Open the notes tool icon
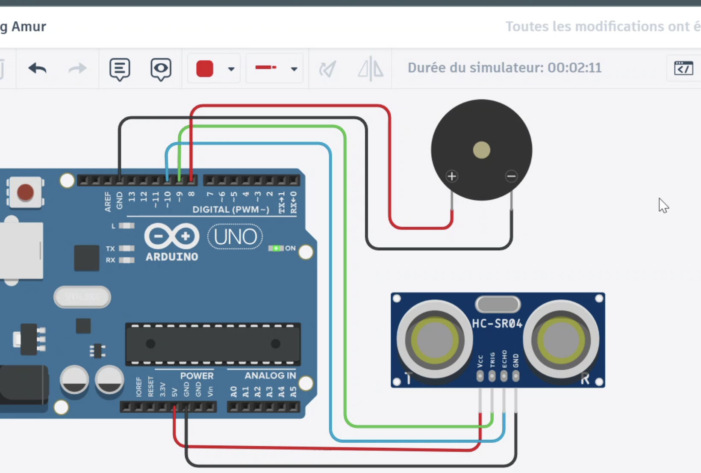 point(120,69)
